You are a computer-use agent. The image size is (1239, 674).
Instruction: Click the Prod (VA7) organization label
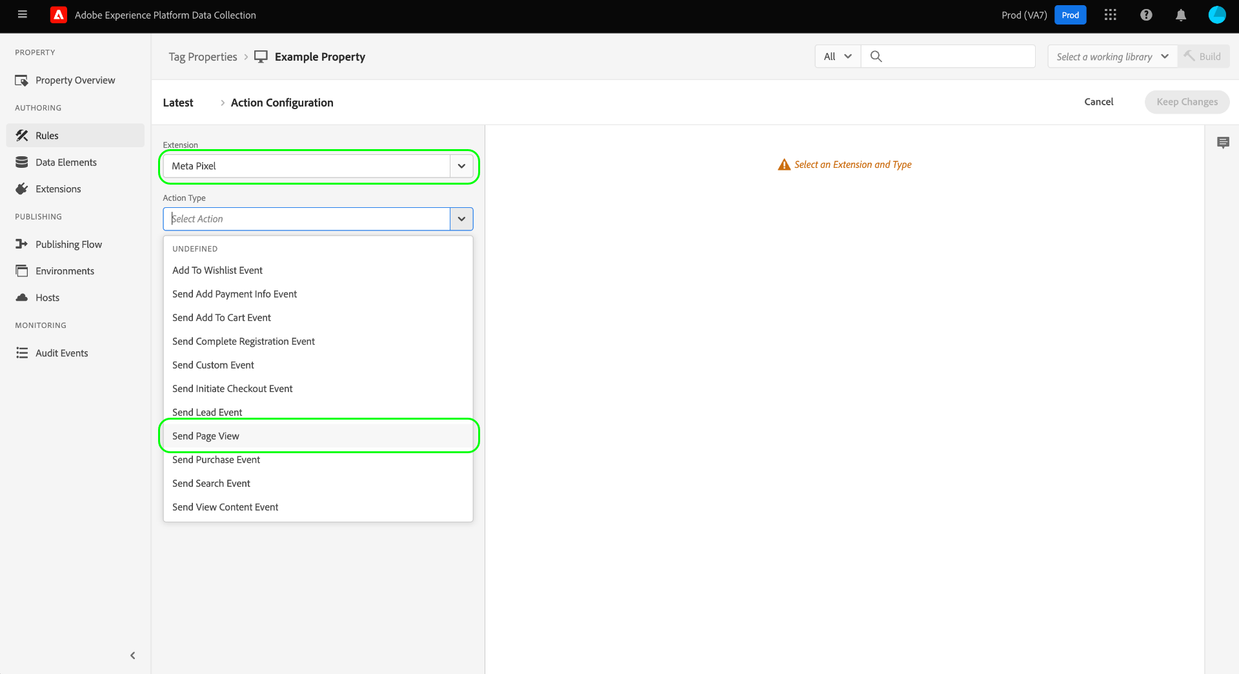(x=1024, y=15)
